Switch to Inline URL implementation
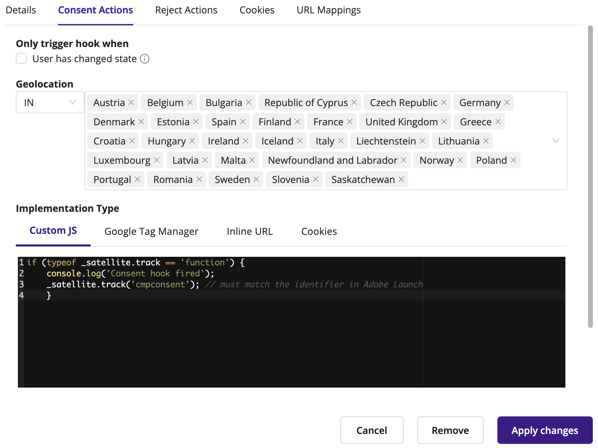The width and height of the screenshot is (598, 448). (x=250, y=231)
